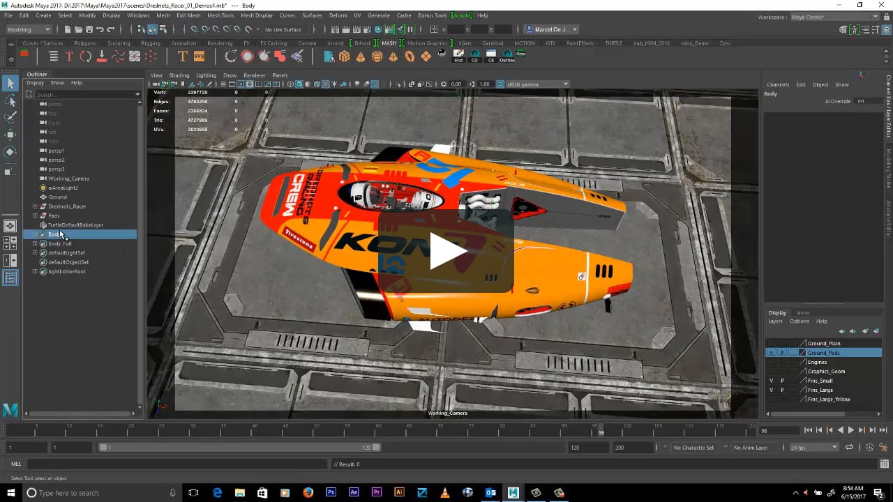Open the Mesh Tools menu
This screenshot has height=502, width=893.
pyautogui.click(x=220, y=15)
